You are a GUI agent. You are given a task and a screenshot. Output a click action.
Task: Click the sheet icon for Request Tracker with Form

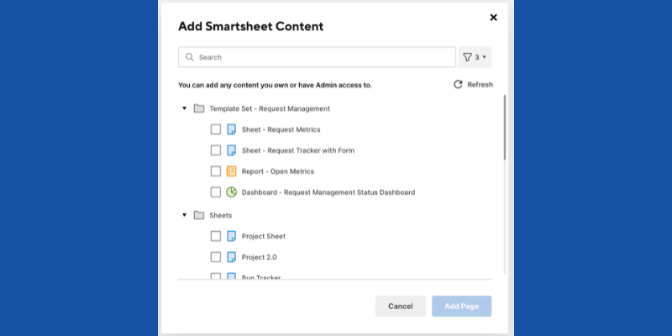[231, 150]
